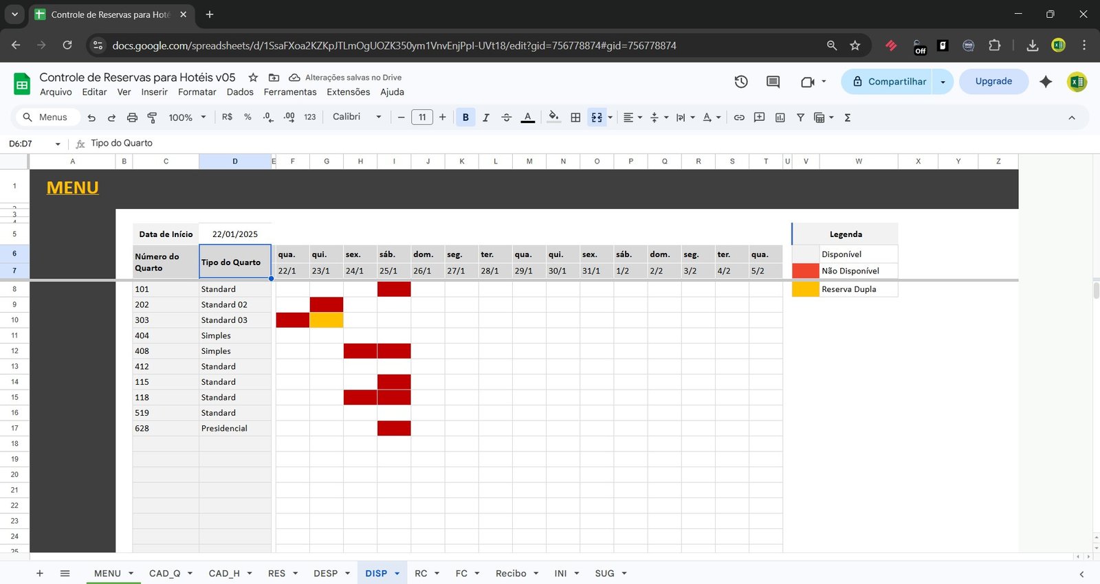Toggle Strikethrough formatting
Image resolution: width=1100 pixels, height=584 pixels.
pyautogui.click(x=507, y=117)
